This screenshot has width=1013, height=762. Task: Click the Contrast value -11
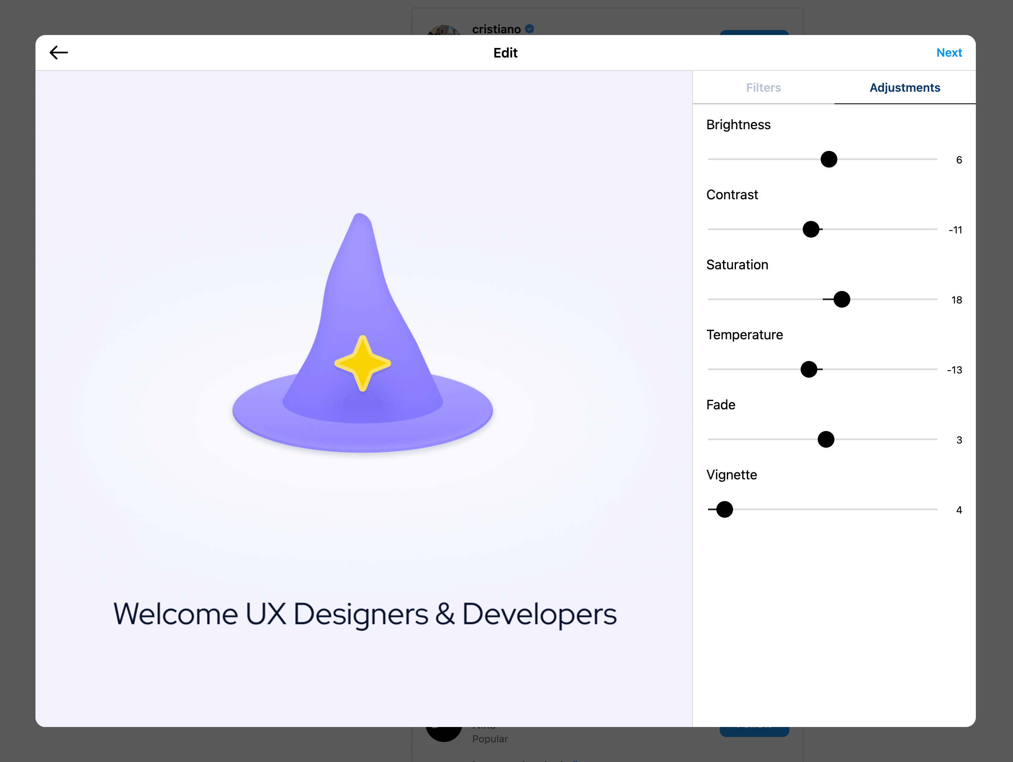(x=955, y=230)
